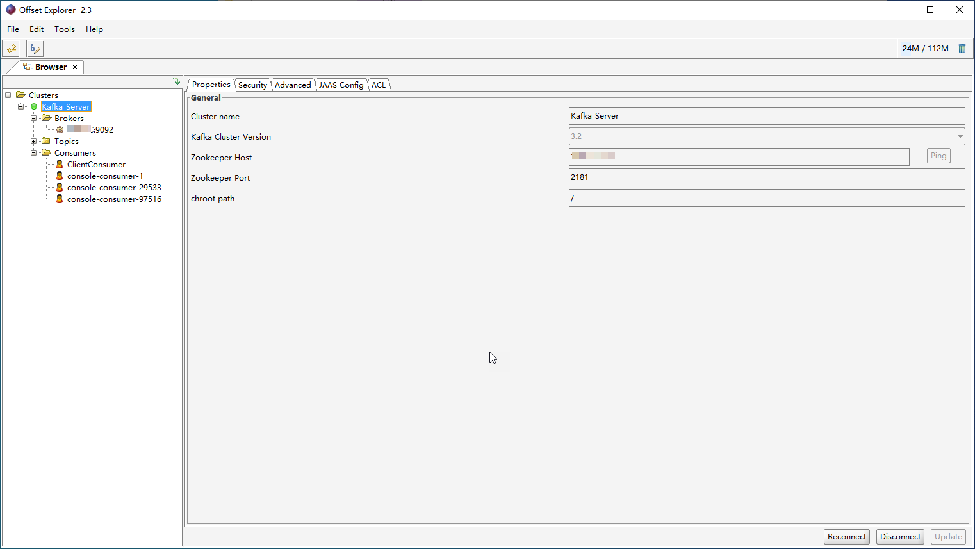Screen dimensions: 975x549
Task: Collapse the Clusters tree node
Action: 8,95
